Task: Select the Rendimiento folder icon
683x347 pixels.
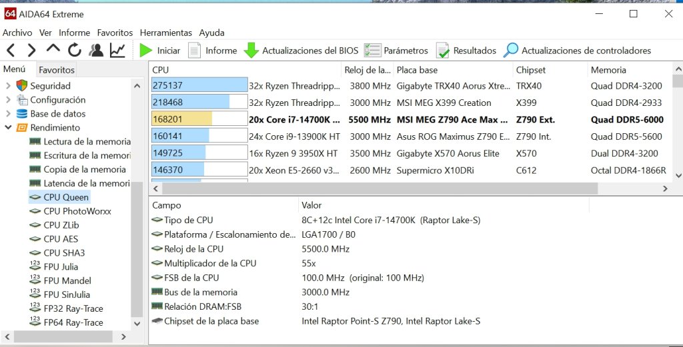Action: [22, 127]
